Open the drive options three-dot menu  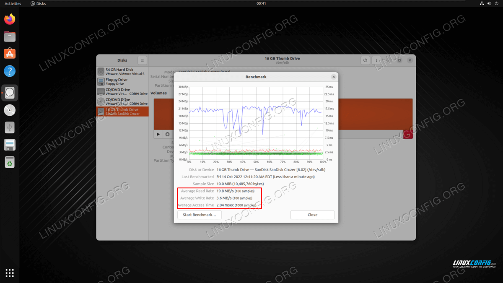(x=376, y=60)
